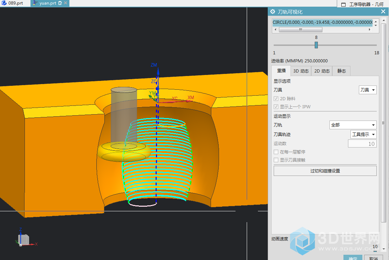389x260 pixels.
Task: Select the 静态 tab
Action: click(x=341, y=71)
